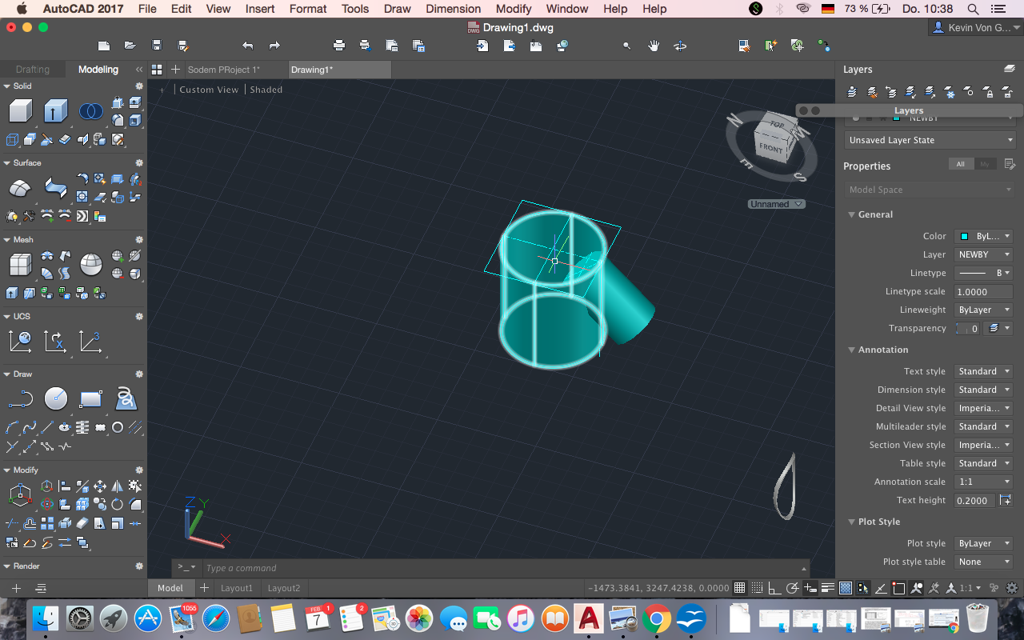The image size is (1024, 640).
Task: Toggle snap mode in status bar
Action: point(757,588)
